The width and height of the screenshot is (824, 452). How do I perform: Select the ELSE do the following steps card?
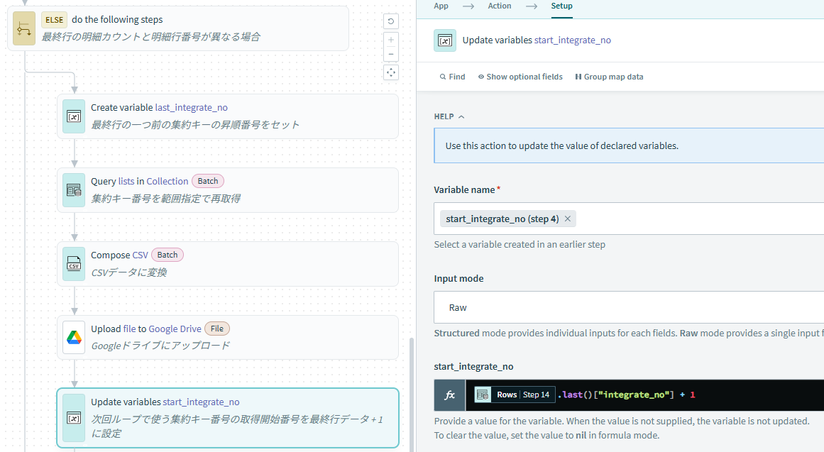(x=178, y=28)
